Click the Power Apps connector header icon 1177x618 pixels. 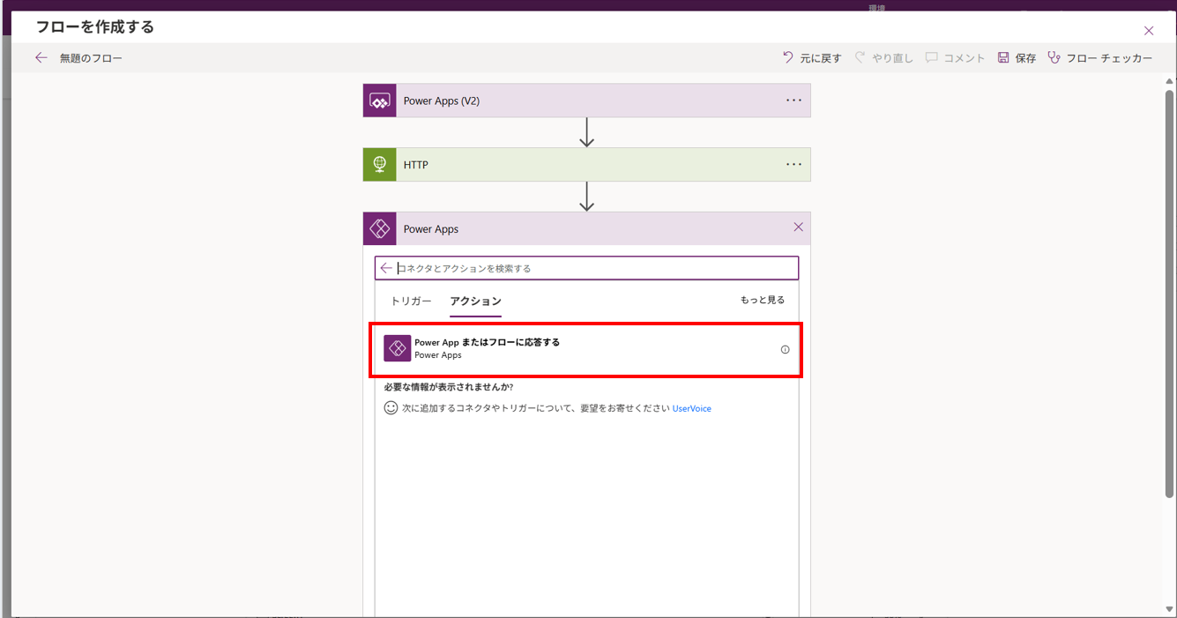coord(380,229)
